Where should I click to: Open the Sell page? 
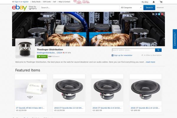click(x=55, y=2)
